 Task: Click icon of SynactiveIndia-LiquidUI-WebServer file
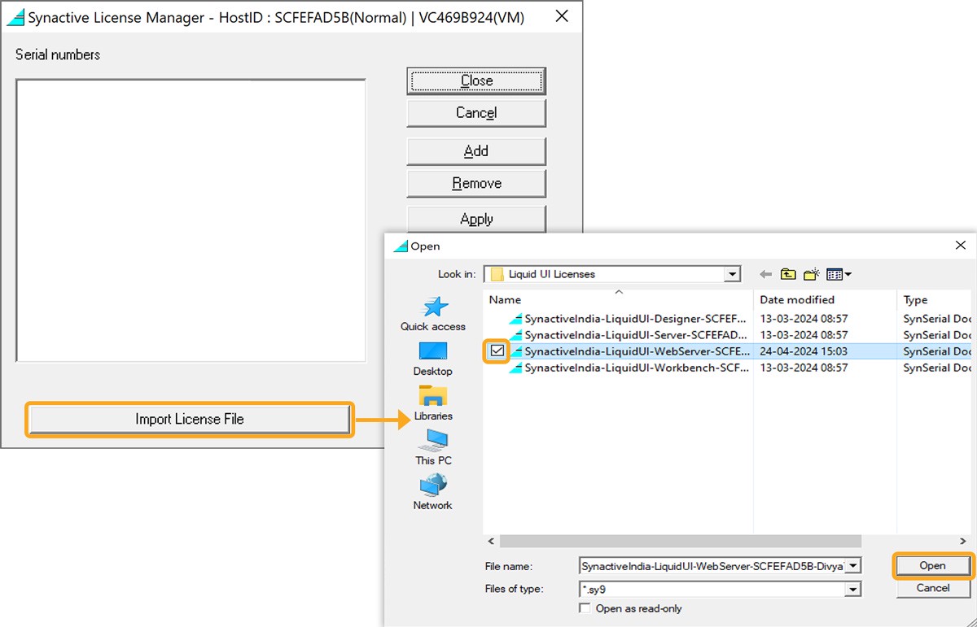[x=515, y=351]
